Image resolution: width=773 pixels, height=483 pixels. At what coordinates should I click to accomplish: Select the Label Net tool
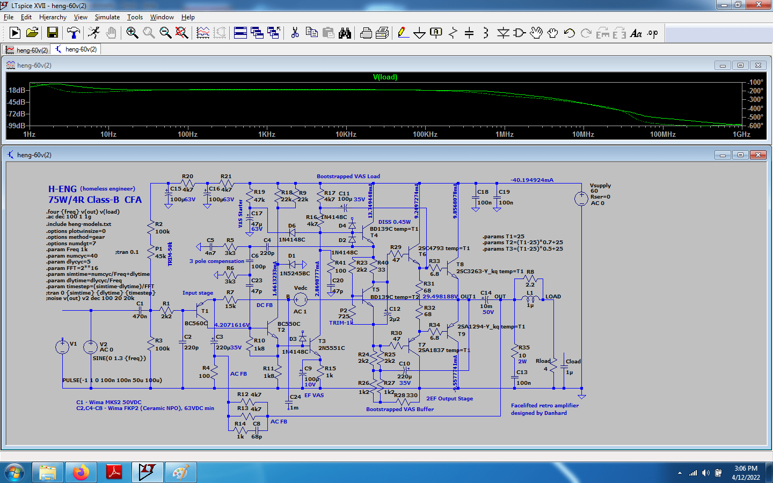[x=436, y=33]
